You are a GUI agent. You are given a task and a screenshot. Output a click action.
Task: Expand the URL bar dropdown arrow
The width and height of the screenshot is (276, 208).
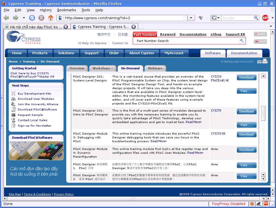point(191,18)
